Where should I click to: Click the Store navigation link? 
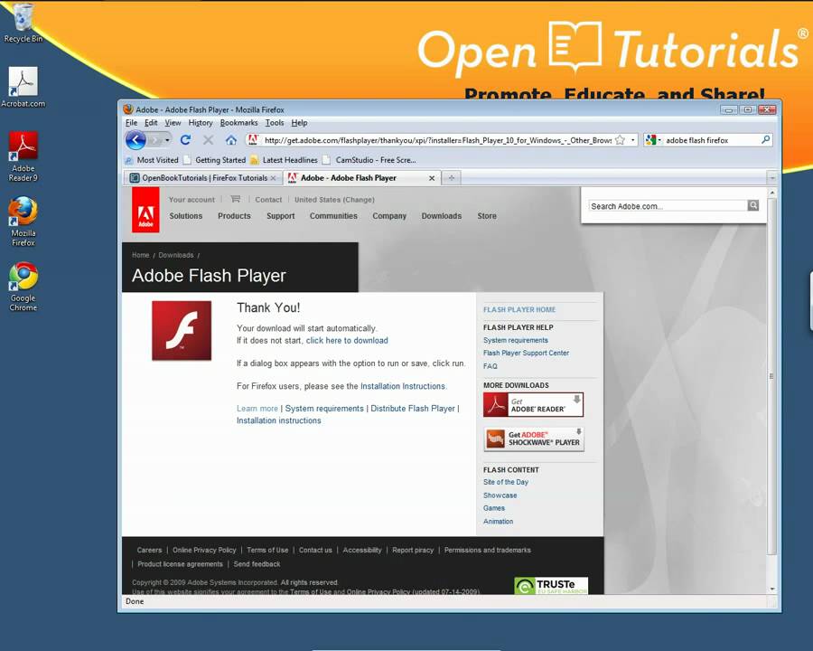[487, 216]
